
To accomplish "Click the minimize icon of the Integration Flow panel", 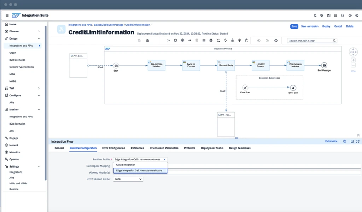I will tap(352, 141).
